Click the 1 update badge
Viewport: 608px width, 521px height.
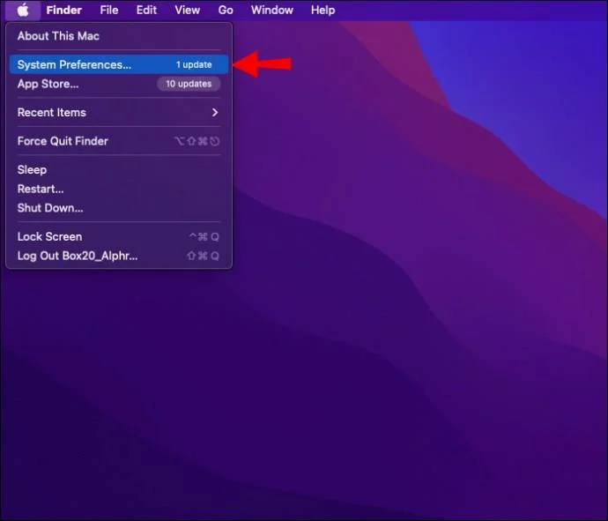pos(194,64)
